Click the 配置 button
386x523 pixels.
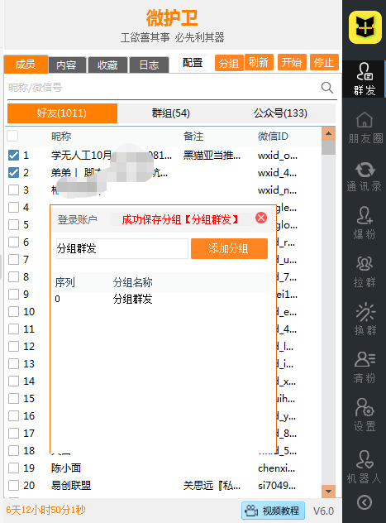(193, 63)
